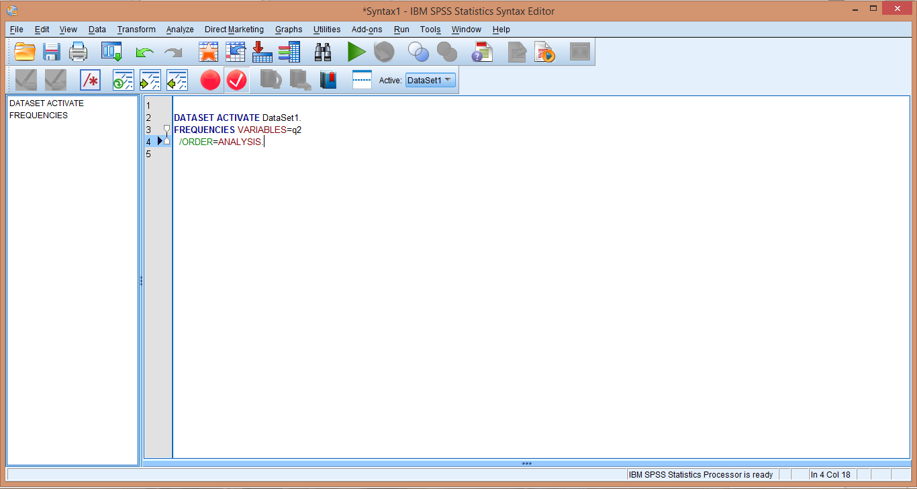
Task: Print the syntax using the printer icon
Action: (x=78, y=52)
